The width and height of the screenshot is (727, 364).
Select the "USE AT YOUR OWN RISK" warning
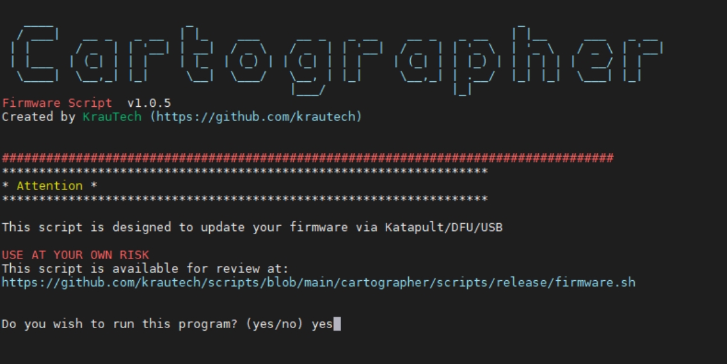75,255
